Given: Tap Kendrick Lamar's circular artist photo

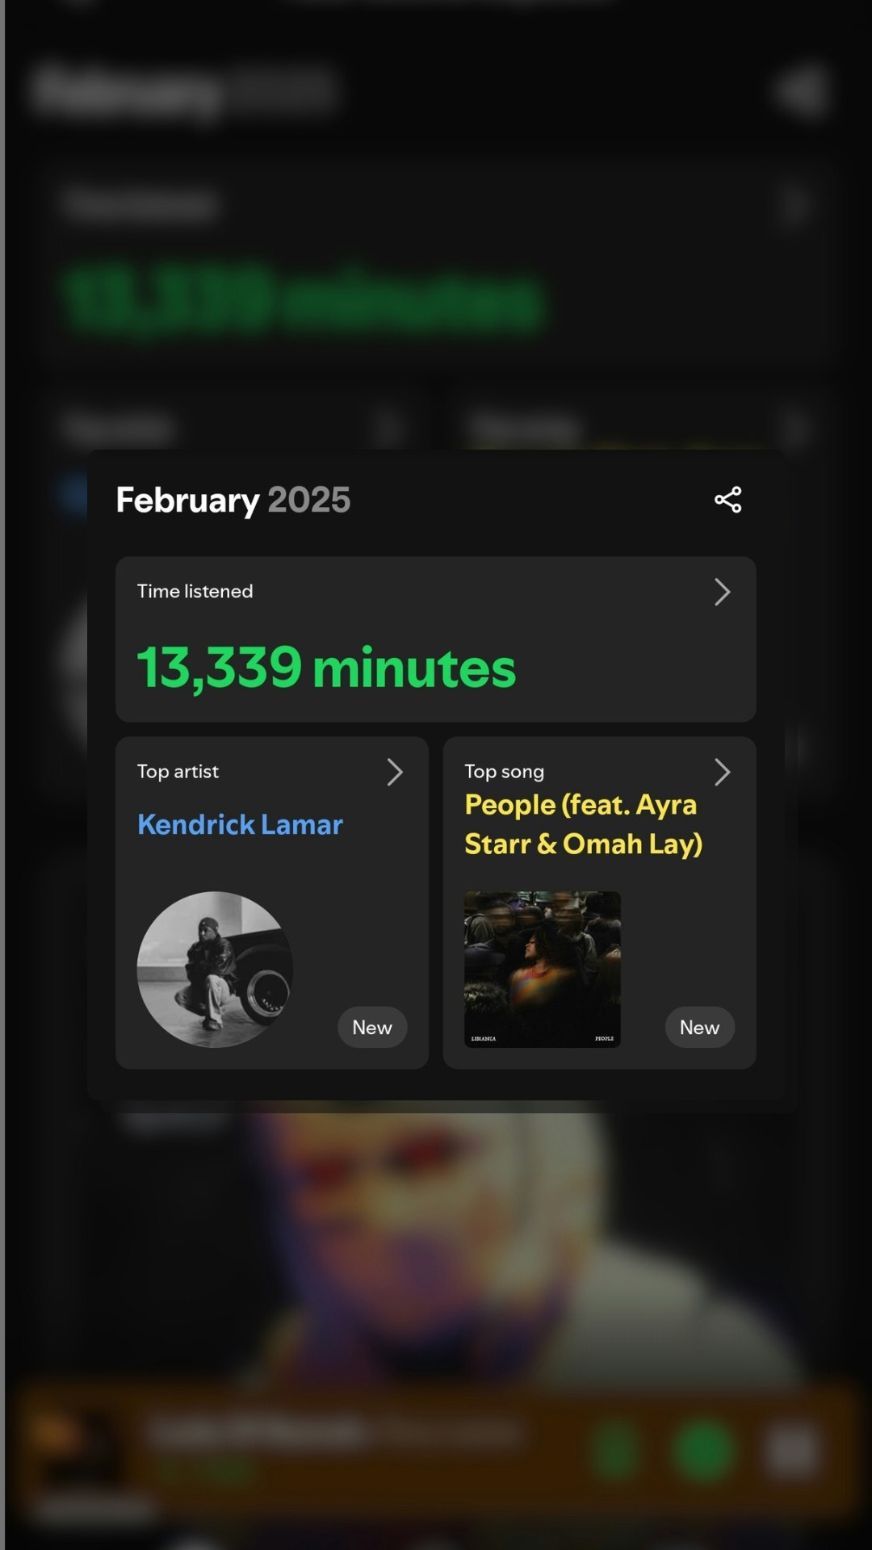Looking at the screenshot, I should pyautogui.click(x=215, y=970).
